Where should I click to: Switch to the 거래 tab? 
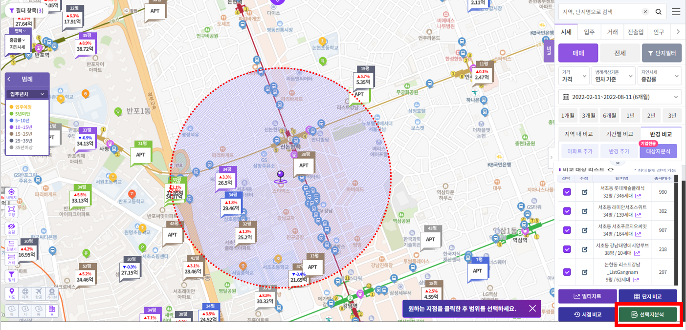click(612, 32)
